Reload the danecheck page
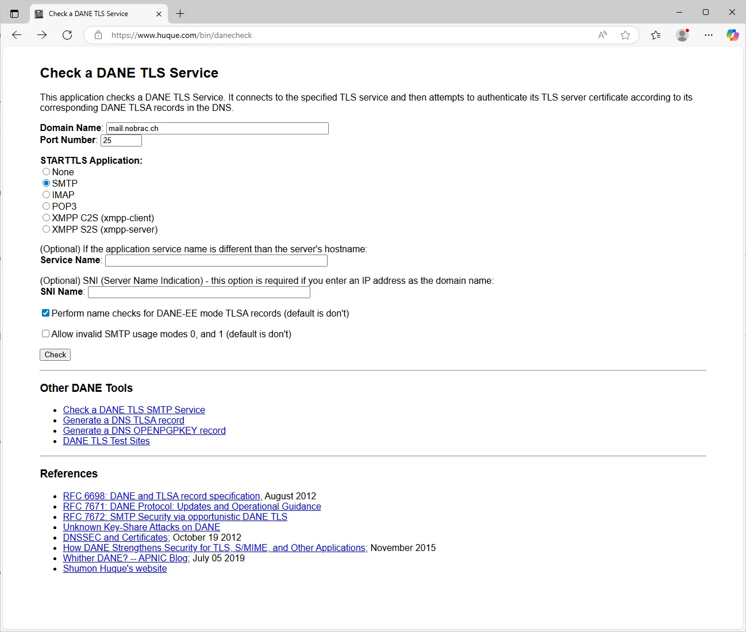 (67, 35)
